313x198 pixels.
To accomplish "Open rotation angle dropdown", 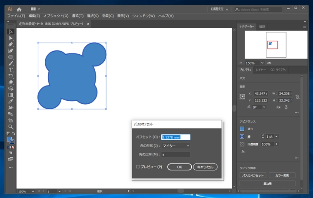I will pyautogui.click(x=264, y=107).
